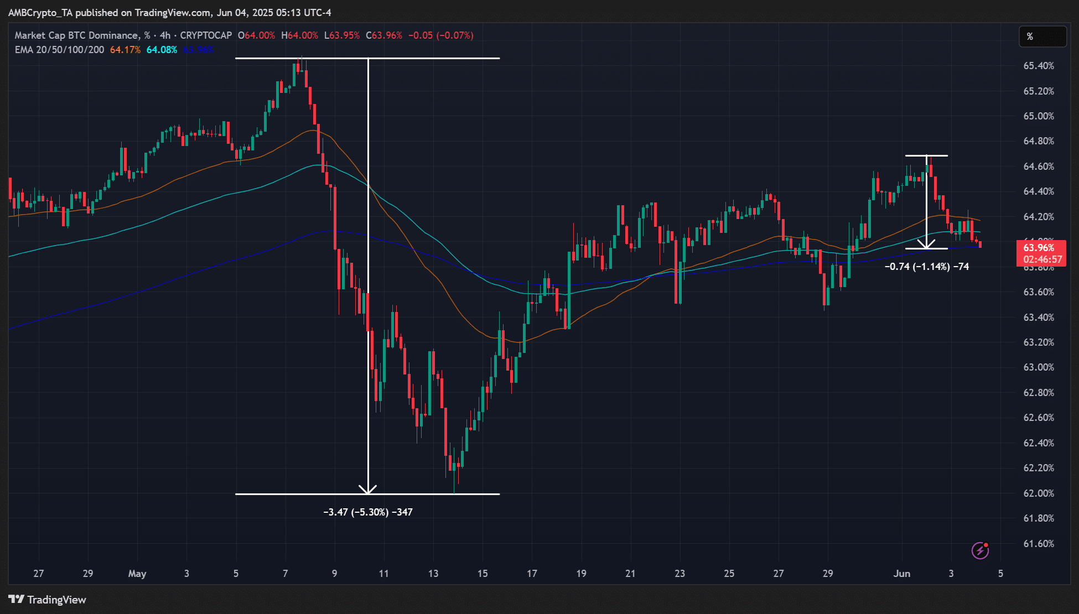Click the blue EMA value 63.96%
The height and width of the screenshot is (614, 1079).
(198, 50)
